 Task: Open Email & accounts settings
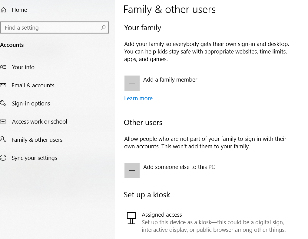(x=33, y=85)
